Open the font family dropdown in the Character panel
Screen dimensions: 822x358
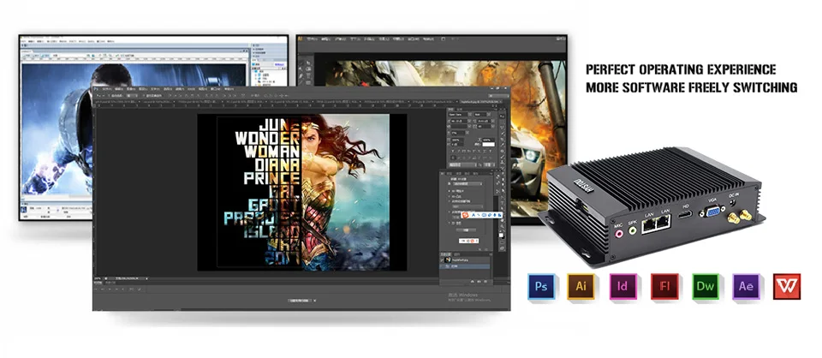click(460, 114)
